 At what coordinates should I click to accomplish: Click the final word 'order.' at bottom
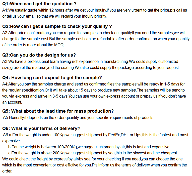click(7, 171)
